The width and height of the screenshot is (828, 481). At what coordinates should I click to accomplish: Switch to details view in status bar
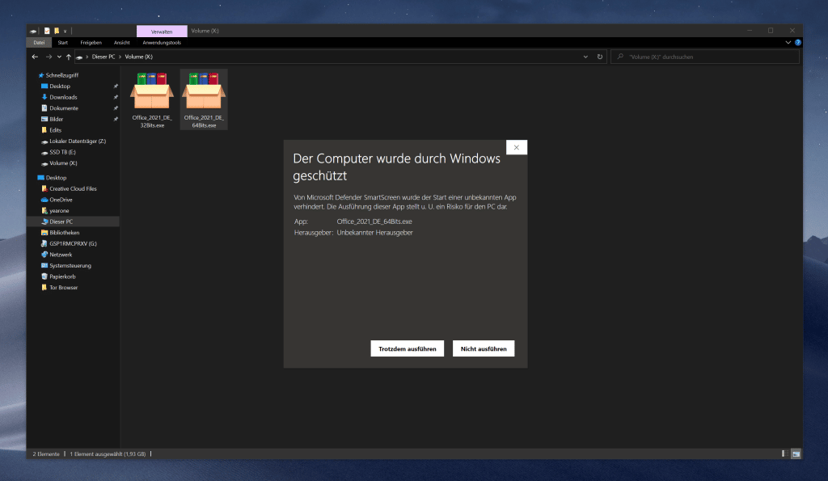click(x=785, y=454)
